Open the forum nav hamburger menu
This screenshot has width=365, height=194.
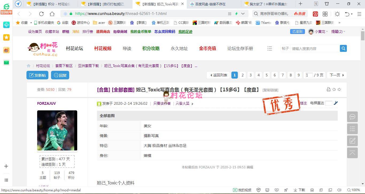[270, 48]
